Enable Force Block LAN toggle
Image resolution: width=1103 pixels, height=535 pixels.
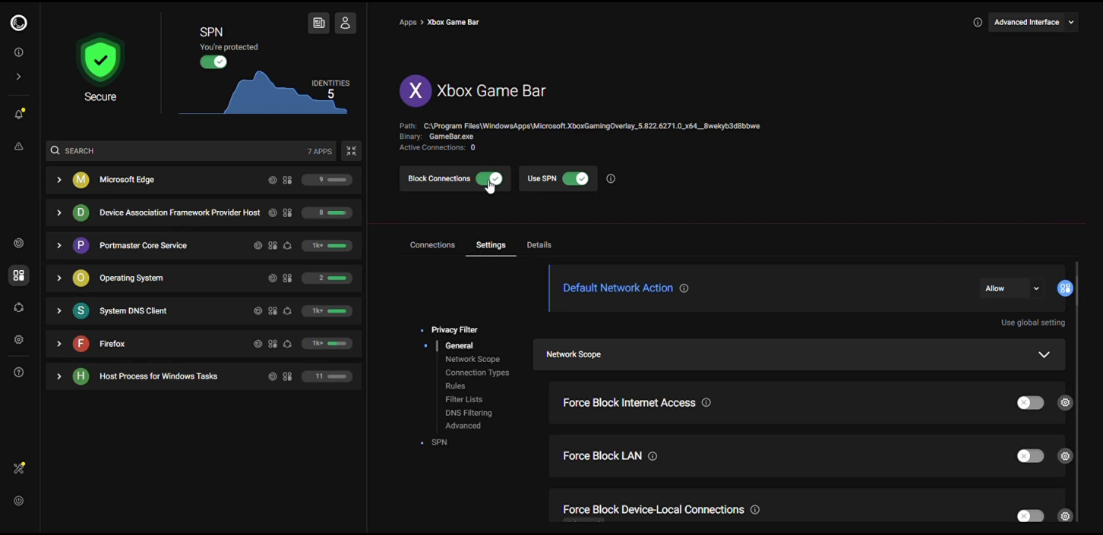coord(1030,456)
